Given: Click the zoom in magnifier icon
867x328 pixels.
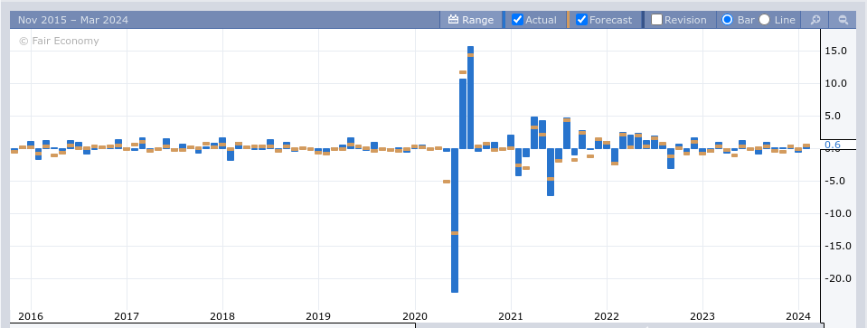Looking at the screenshot, I should point(815,20).
